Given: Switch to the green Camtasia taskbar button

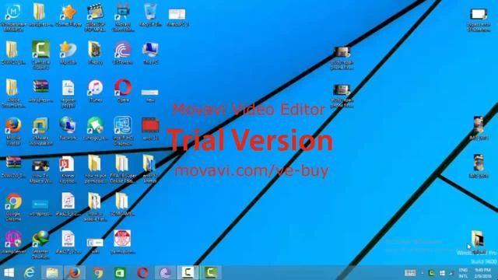Looking at the screenshot, I should point(211,273).
